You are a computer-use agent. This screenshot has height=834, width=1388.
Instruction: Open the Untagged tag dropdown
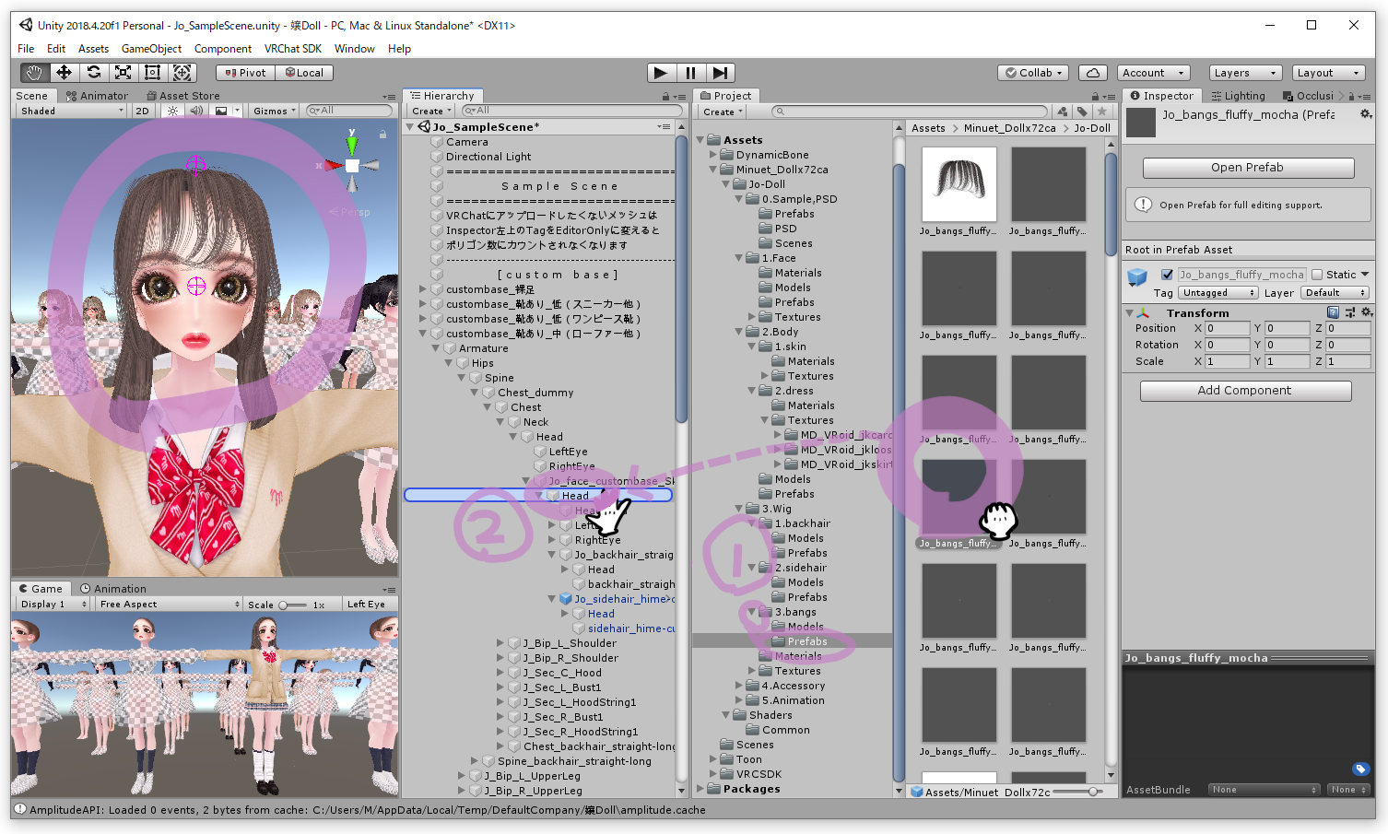click(1218, 293)
